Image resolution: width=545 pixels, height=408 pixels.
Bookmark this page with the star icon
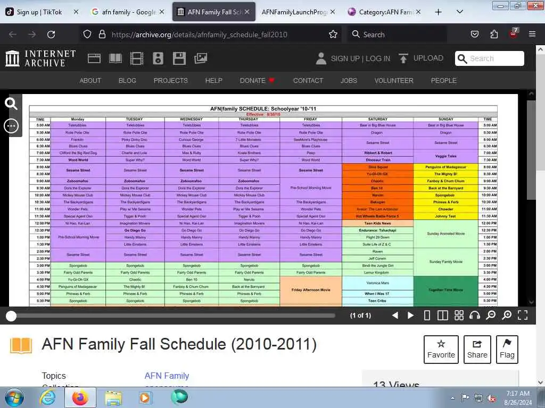point(333,35)
